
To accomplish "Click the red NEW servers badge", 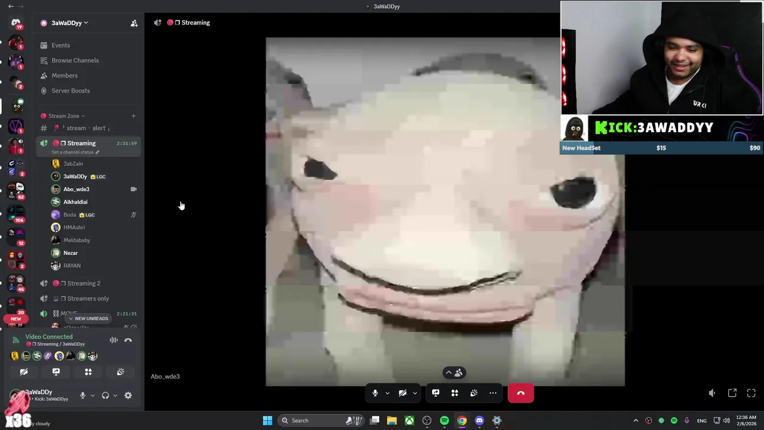I will pyautogui.click(x=16, y=319).
